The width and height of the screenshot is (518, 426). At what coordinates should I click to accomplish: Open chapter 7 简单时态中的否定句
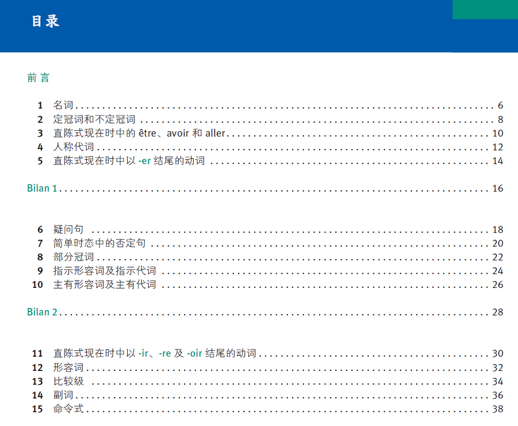(x=99, y=243)
